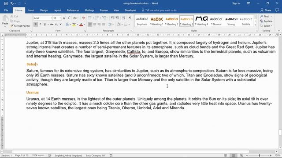Center align the paragraph

pyautogui.click(x=95, y=25)
